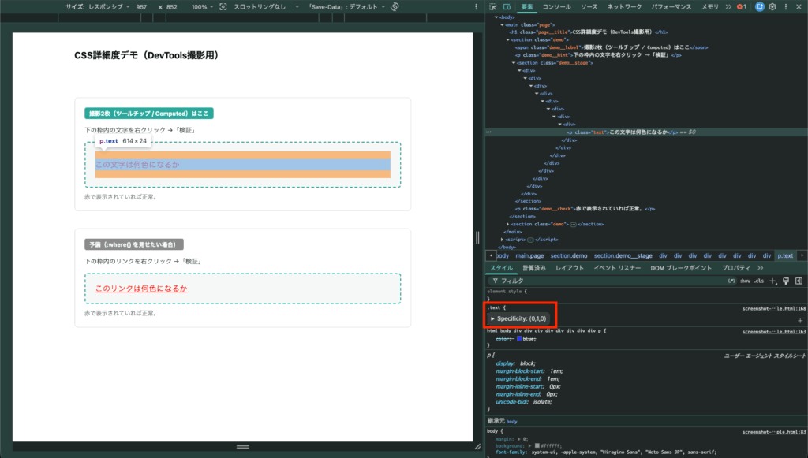Switch to the ソース tab
Viewport: 808px width, 458px height.
click(x=589, y=6)
